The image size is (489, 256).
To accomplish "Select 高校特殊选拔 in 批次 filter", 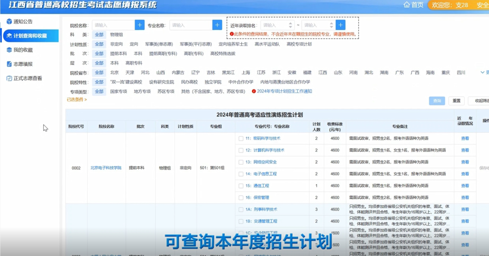I will [223, 53].
